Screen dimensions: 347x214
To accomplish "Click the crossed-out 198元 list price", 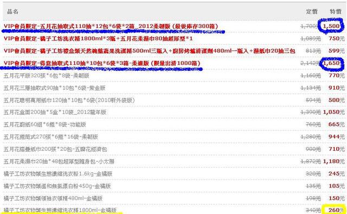I will coord(313,198).
